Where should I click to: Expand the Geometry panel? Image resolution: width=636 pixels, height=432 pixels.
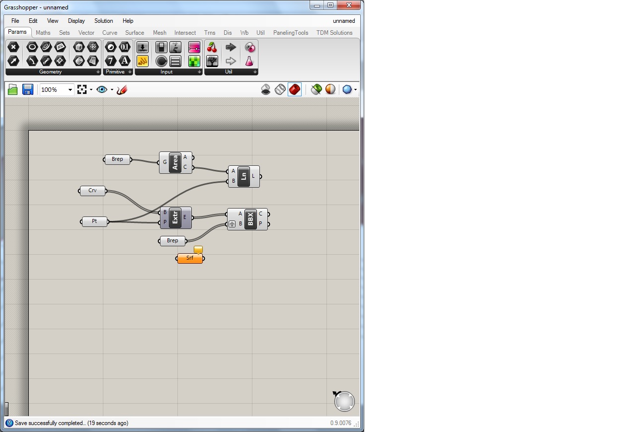tap(98, 72)
